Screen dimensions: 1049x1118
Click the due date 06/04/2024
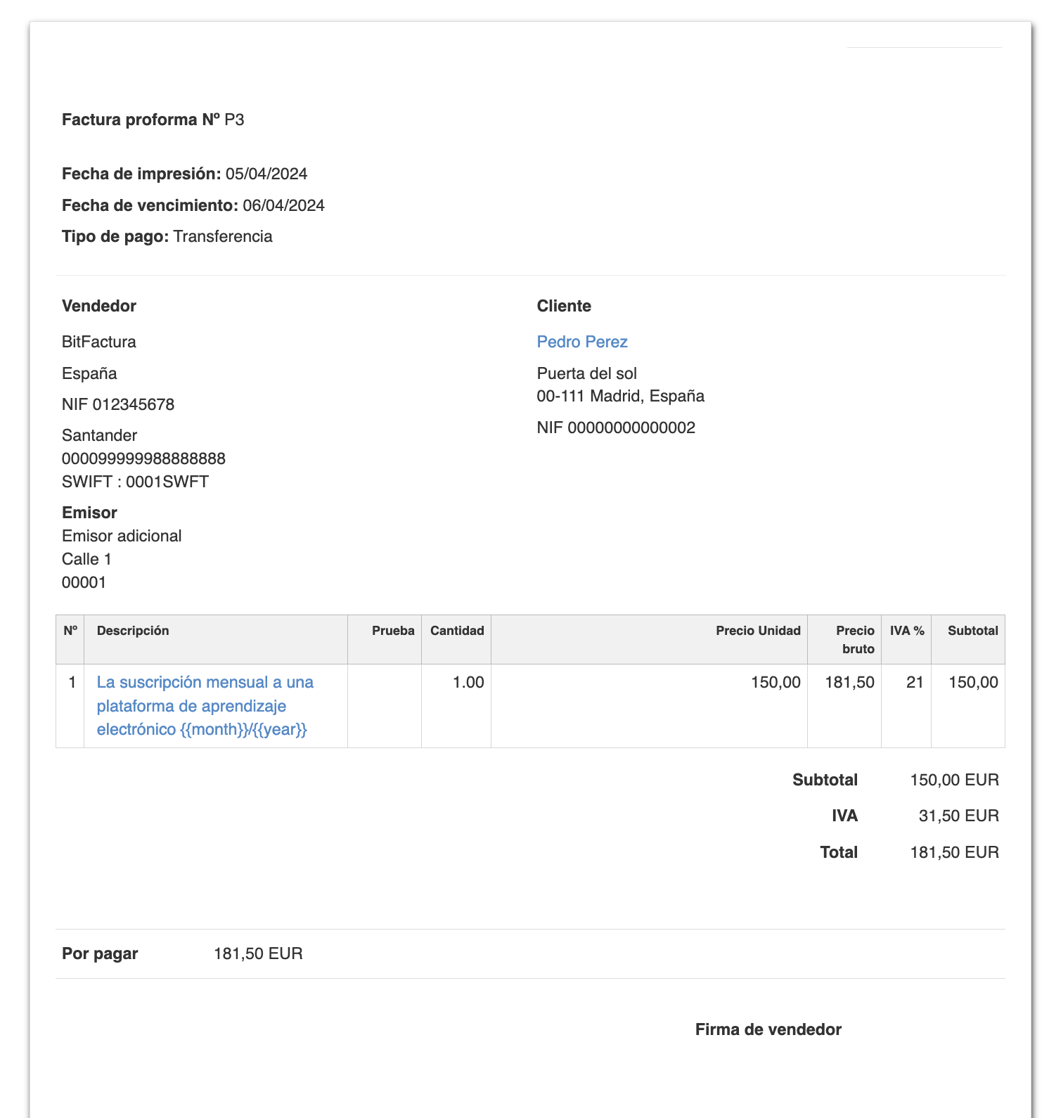coord(283,205)
